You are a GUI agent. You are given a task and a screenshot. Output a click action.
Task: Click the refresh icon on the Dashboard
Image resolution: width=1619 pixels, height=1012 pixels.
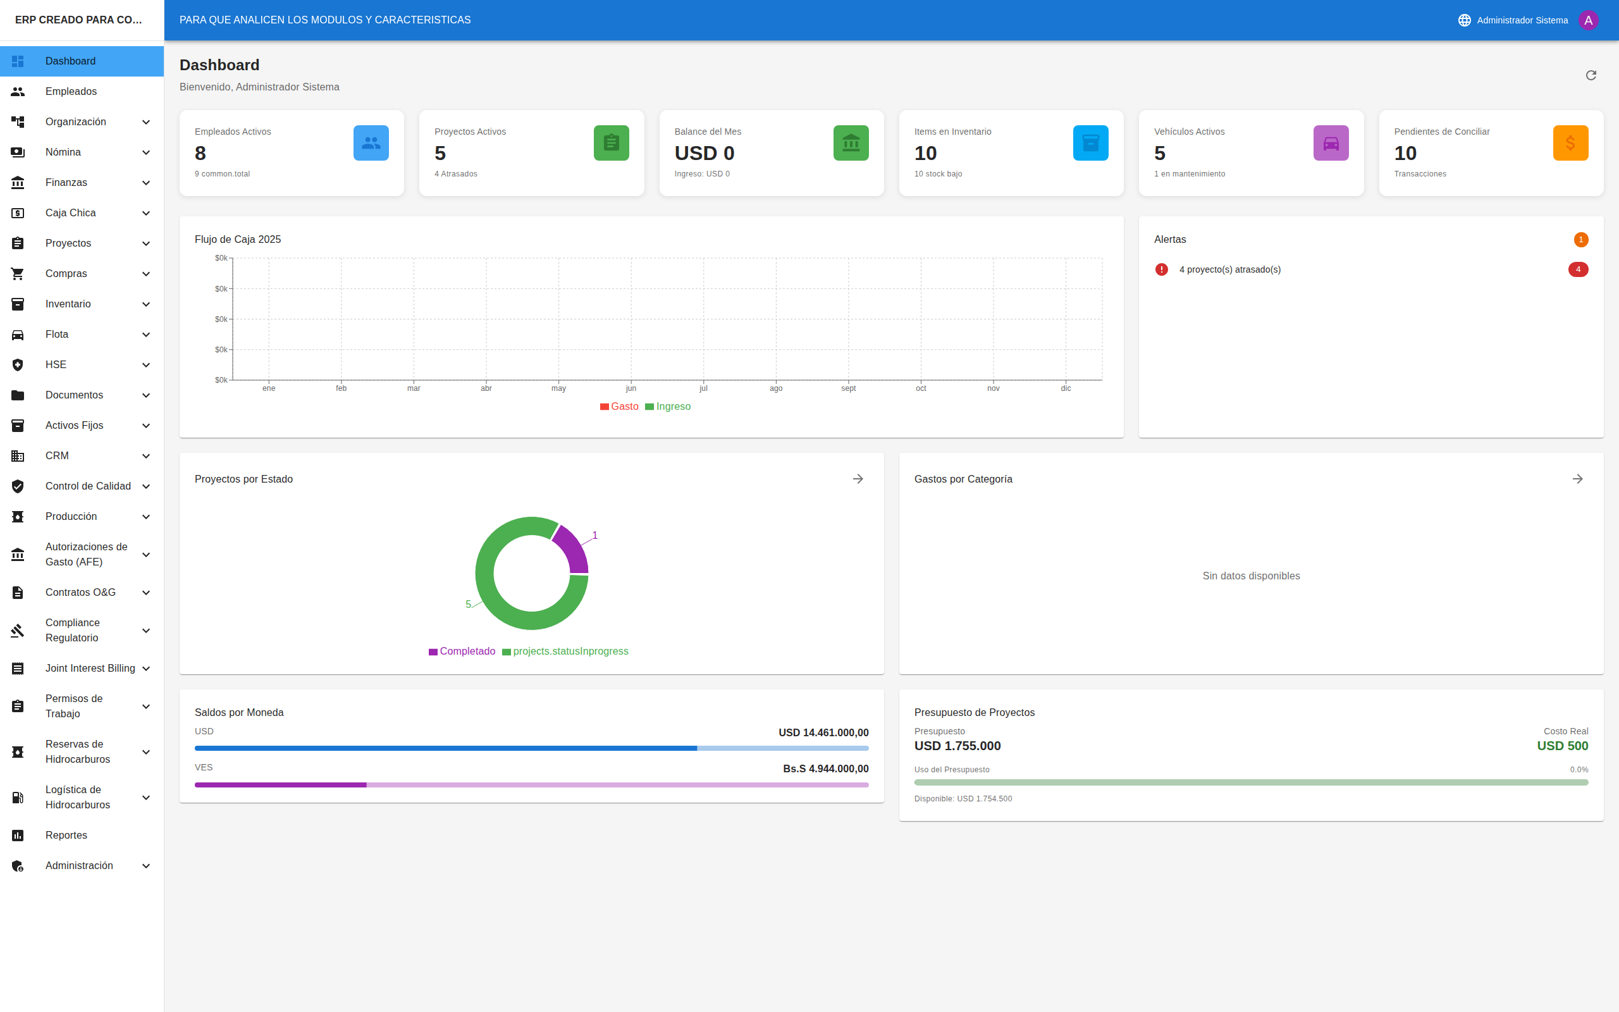pos(1592,75)
